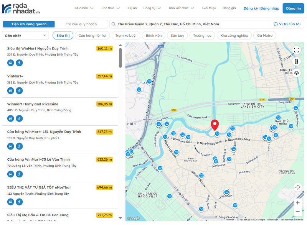Screen dimensions: 307x225
Task: Select the Khu công nghiệp filter
Action: 234,36
